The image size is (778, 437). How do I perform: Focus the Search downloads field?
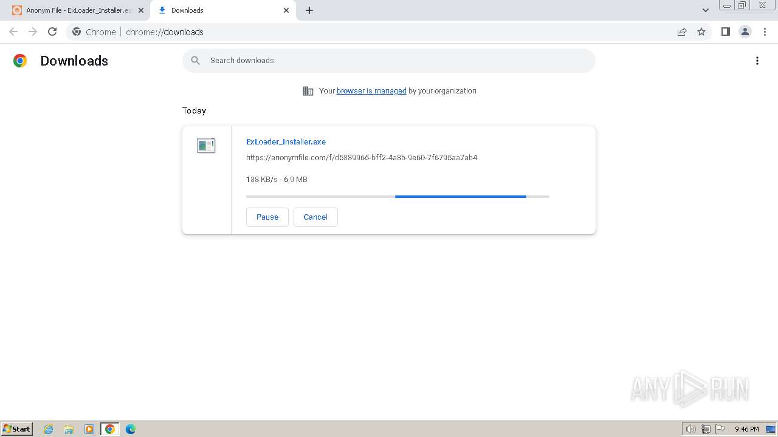(389, 61)
